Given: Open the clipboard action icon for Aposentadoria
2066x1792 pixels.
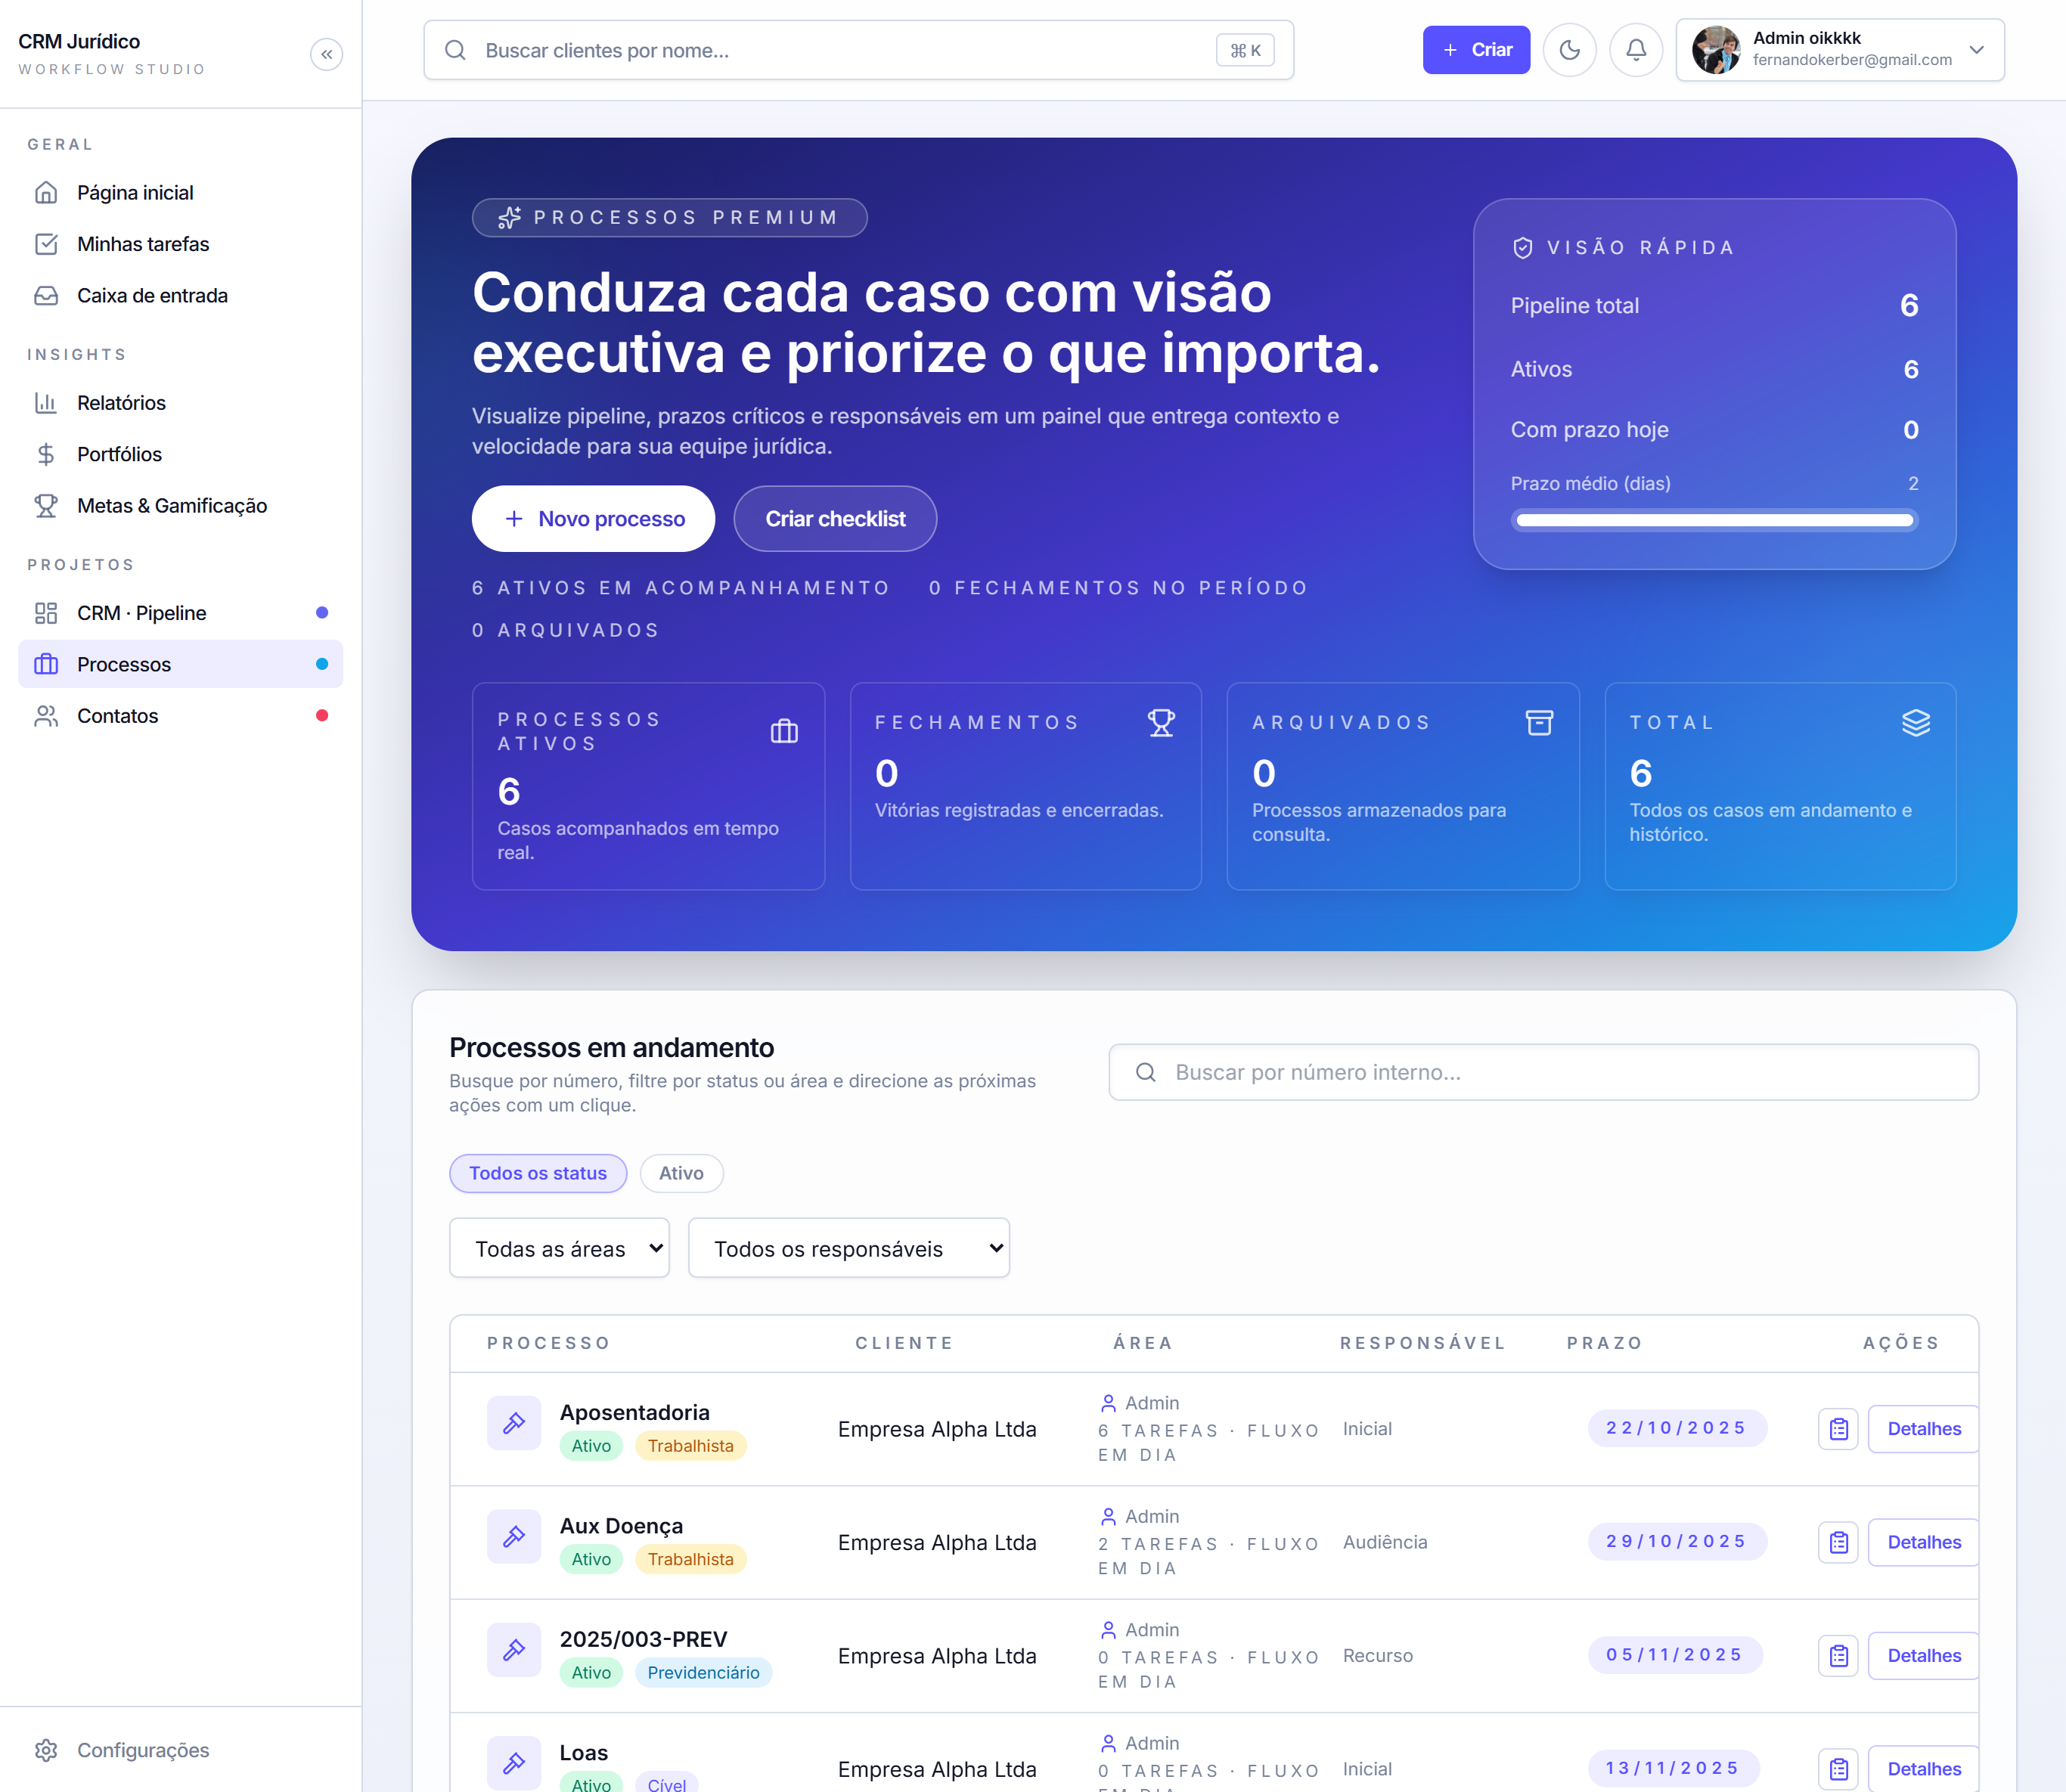Looking at the screenshot, I should [1838, 1428].
